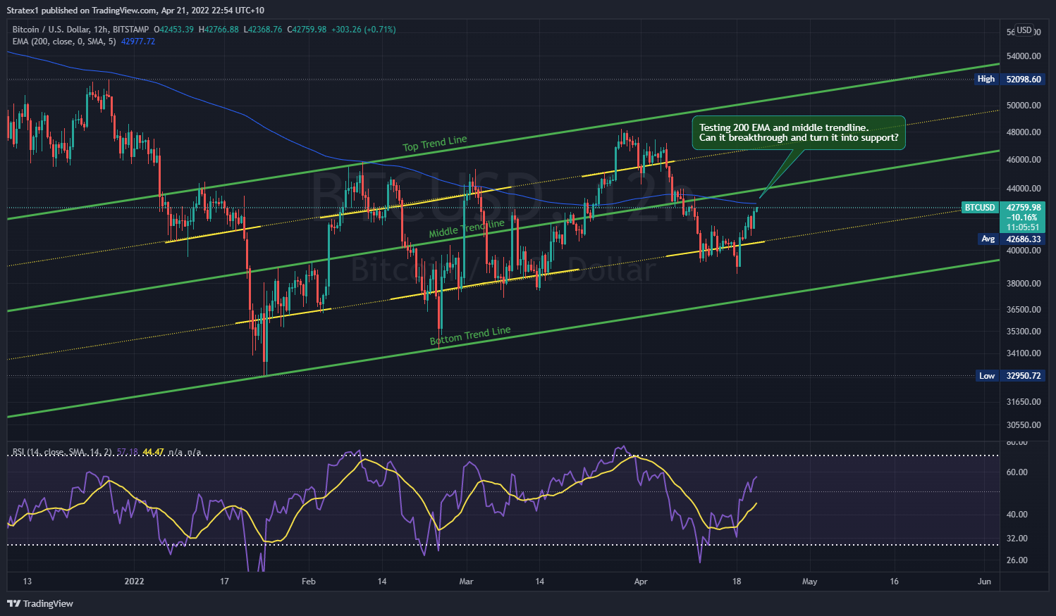This screenshot has width=1056, height=616.
Task: Click 38000.00 on the price axis
Action: point(1024,284)
